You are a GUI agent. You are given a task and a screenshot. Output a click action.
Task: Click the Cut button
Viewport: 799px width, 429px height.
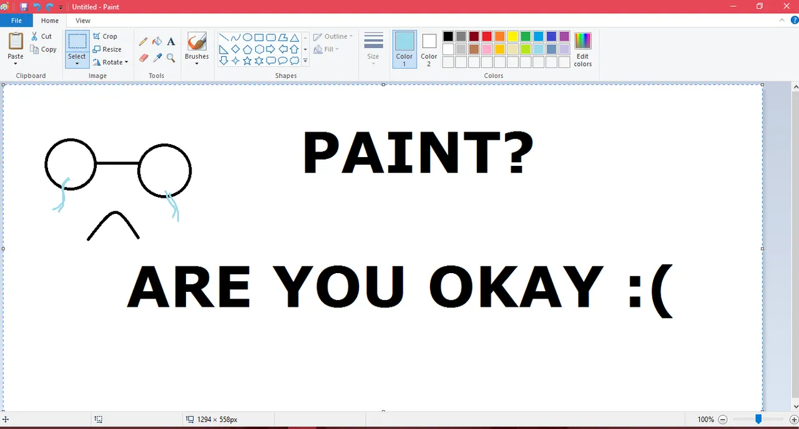coord(42,36)
